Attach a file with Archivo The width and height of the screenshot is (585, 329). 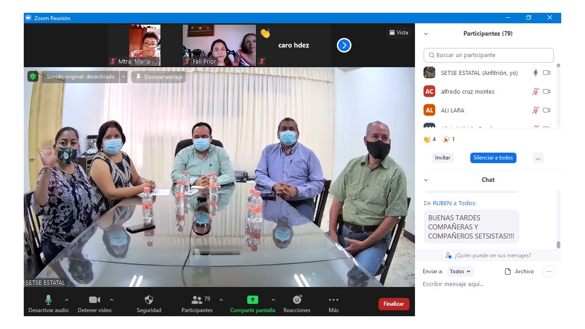click(519, 271)
